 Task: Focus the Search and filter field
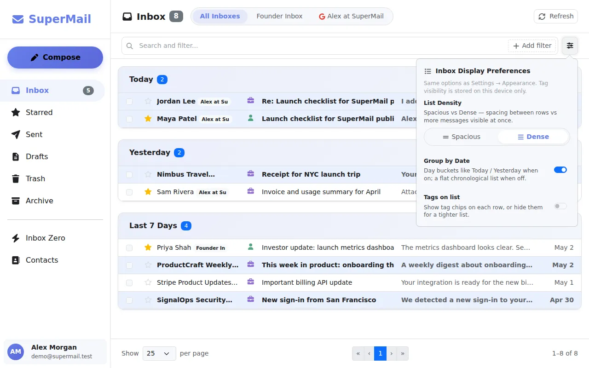click(321, 46)
